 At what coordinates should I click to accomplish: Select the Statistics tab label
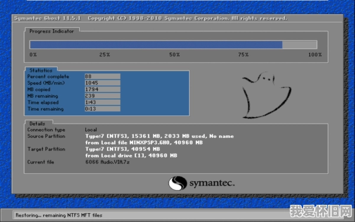tap(41, 70)
